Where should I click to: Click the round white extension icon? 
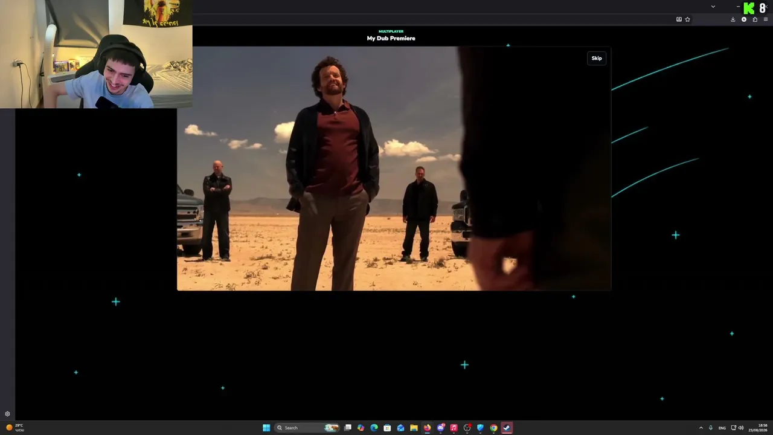744,19
